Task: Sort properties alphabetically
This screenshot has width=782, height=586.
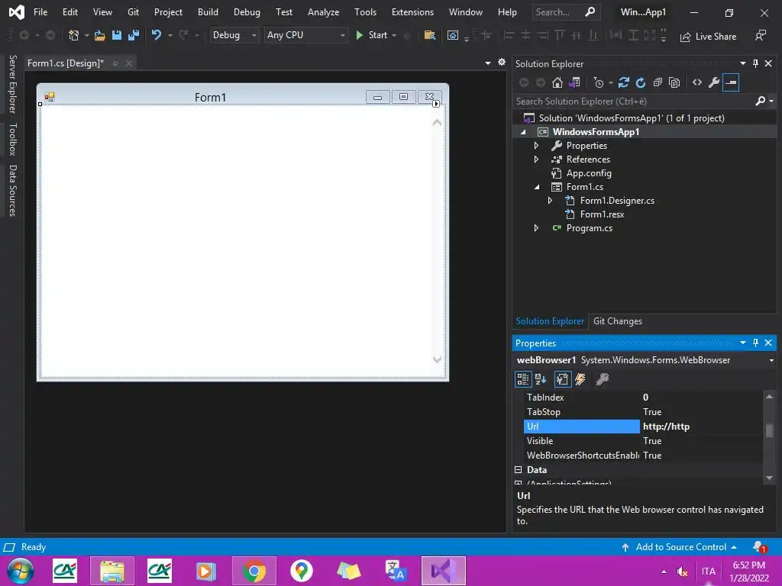Action: pyautogui.click(x=541, y=380)
